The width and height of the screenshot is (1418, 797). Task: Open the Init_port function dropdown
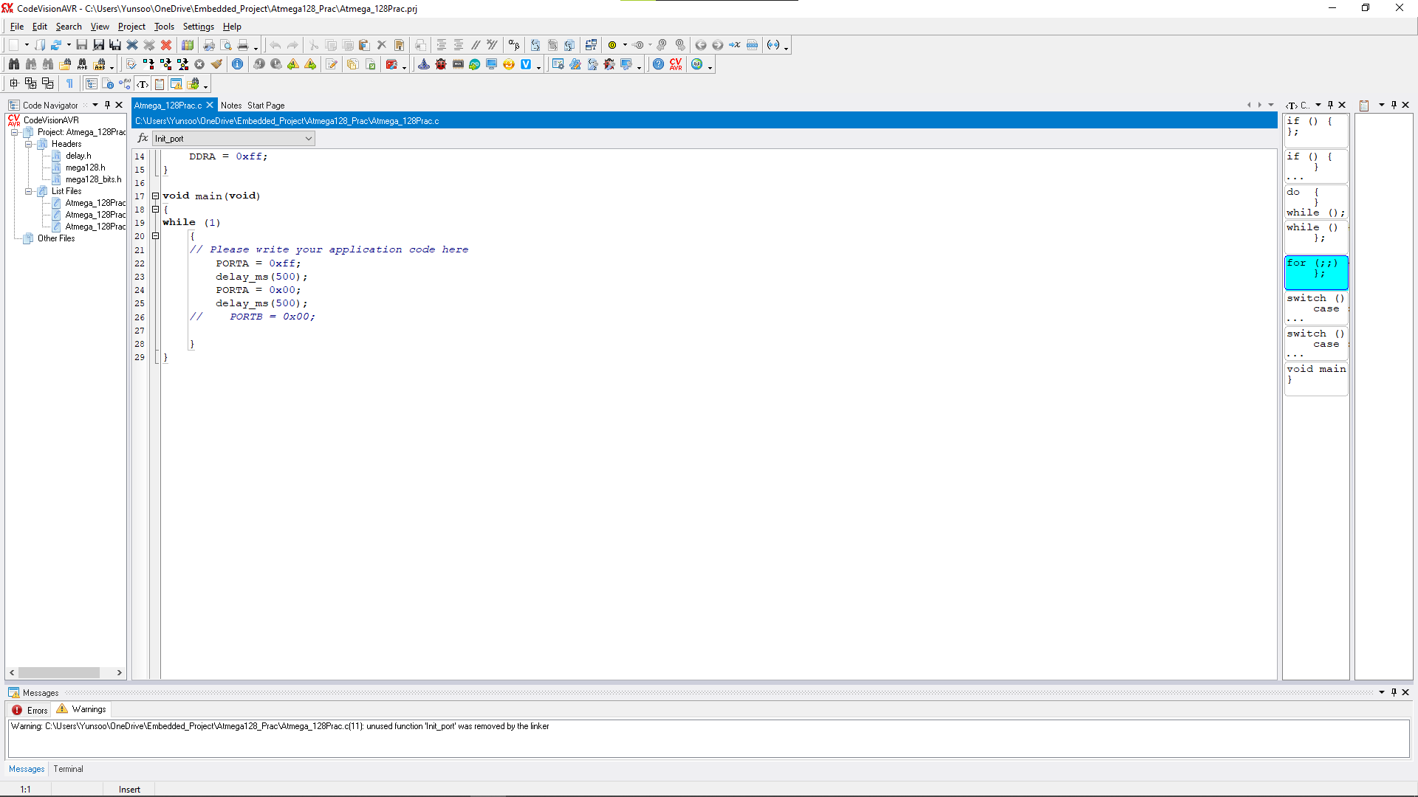308,139
